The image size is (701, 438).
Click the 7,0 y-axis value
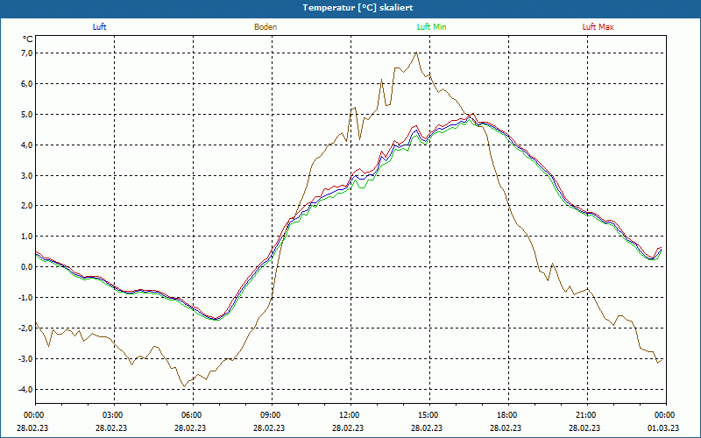27,53
